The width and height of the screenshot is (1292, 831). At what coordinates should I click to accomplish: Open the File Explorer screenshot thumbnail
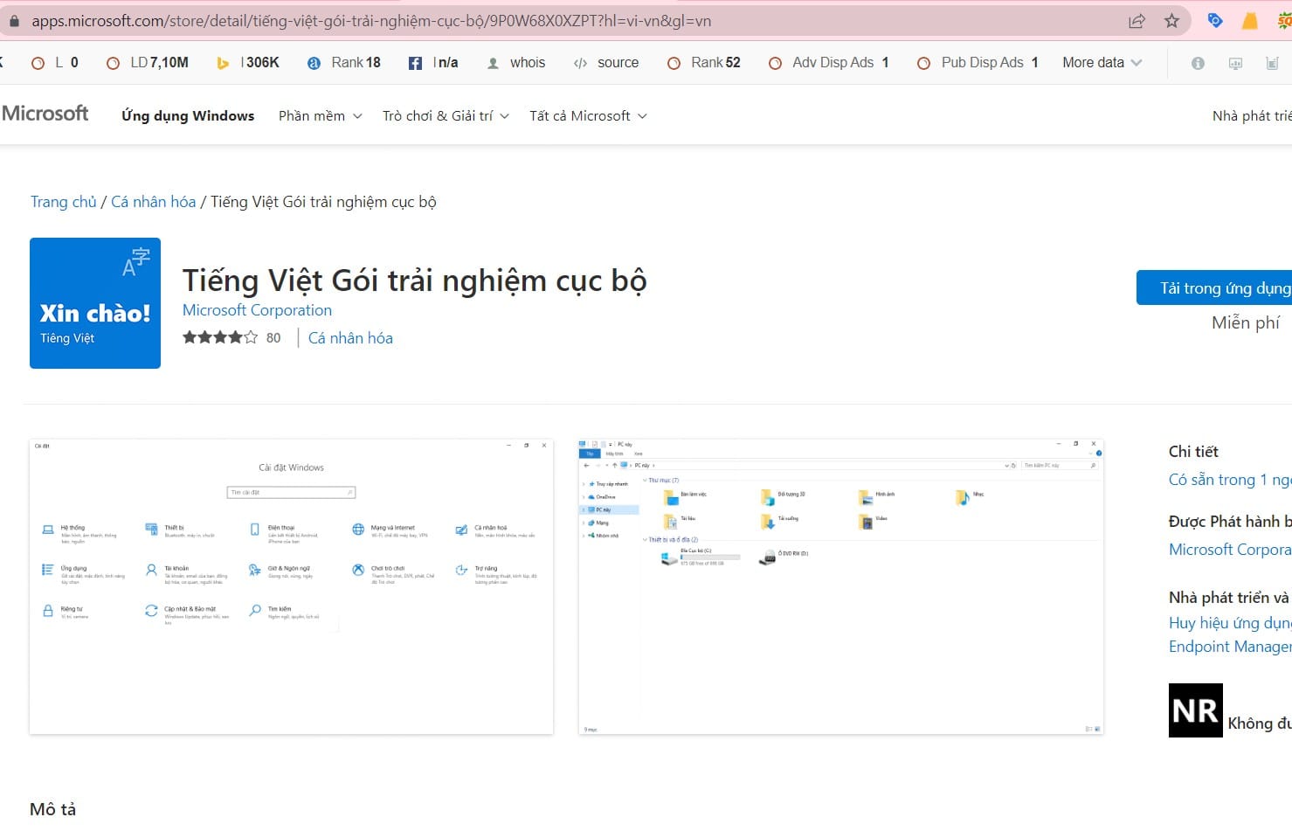point(841,586)
